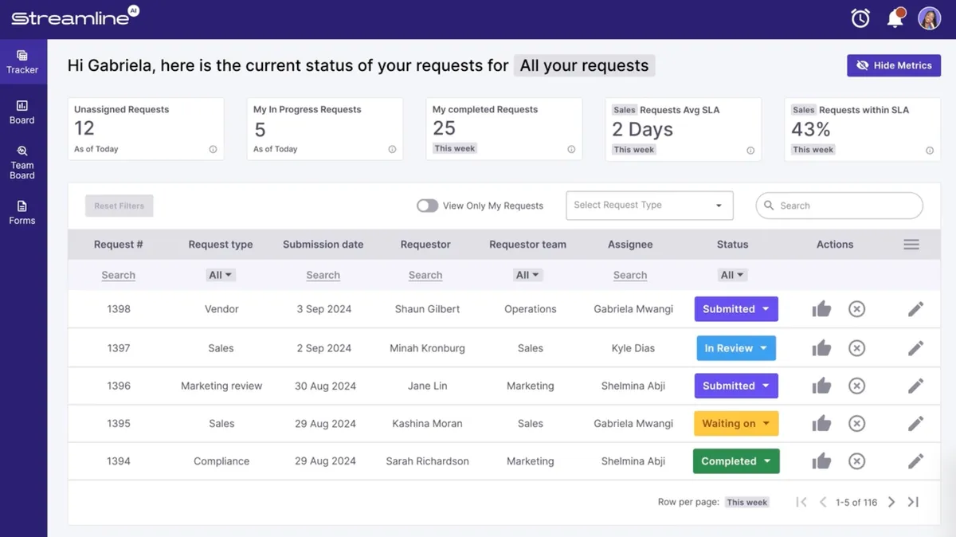Click requestor name Kashina Moran
The height and width of the screenshot is (537, 956).
pyautogui.click(x=427, y=424)
